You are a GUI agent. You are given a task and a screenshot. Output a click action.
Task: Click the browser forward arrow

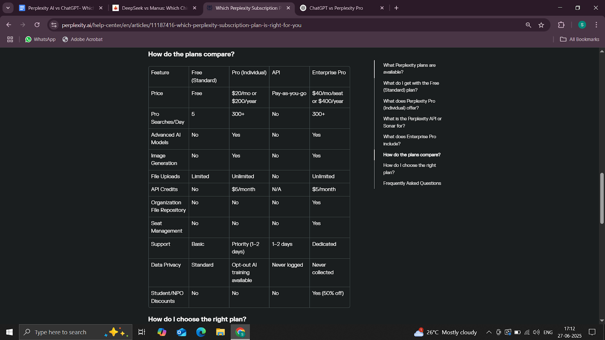pos(23,25)
